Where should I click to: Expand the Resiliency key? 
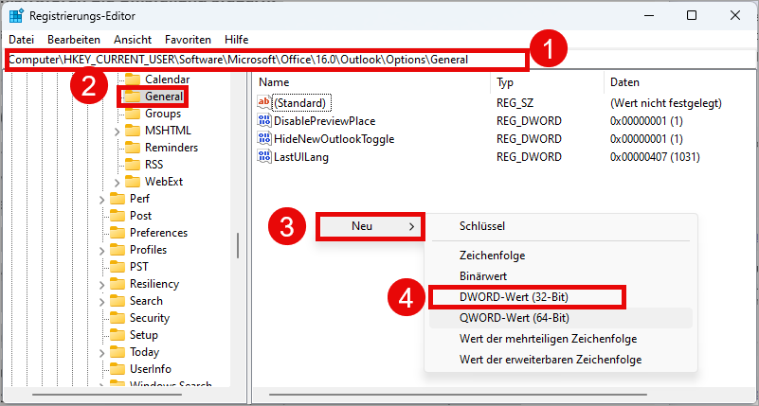(101, 284)
